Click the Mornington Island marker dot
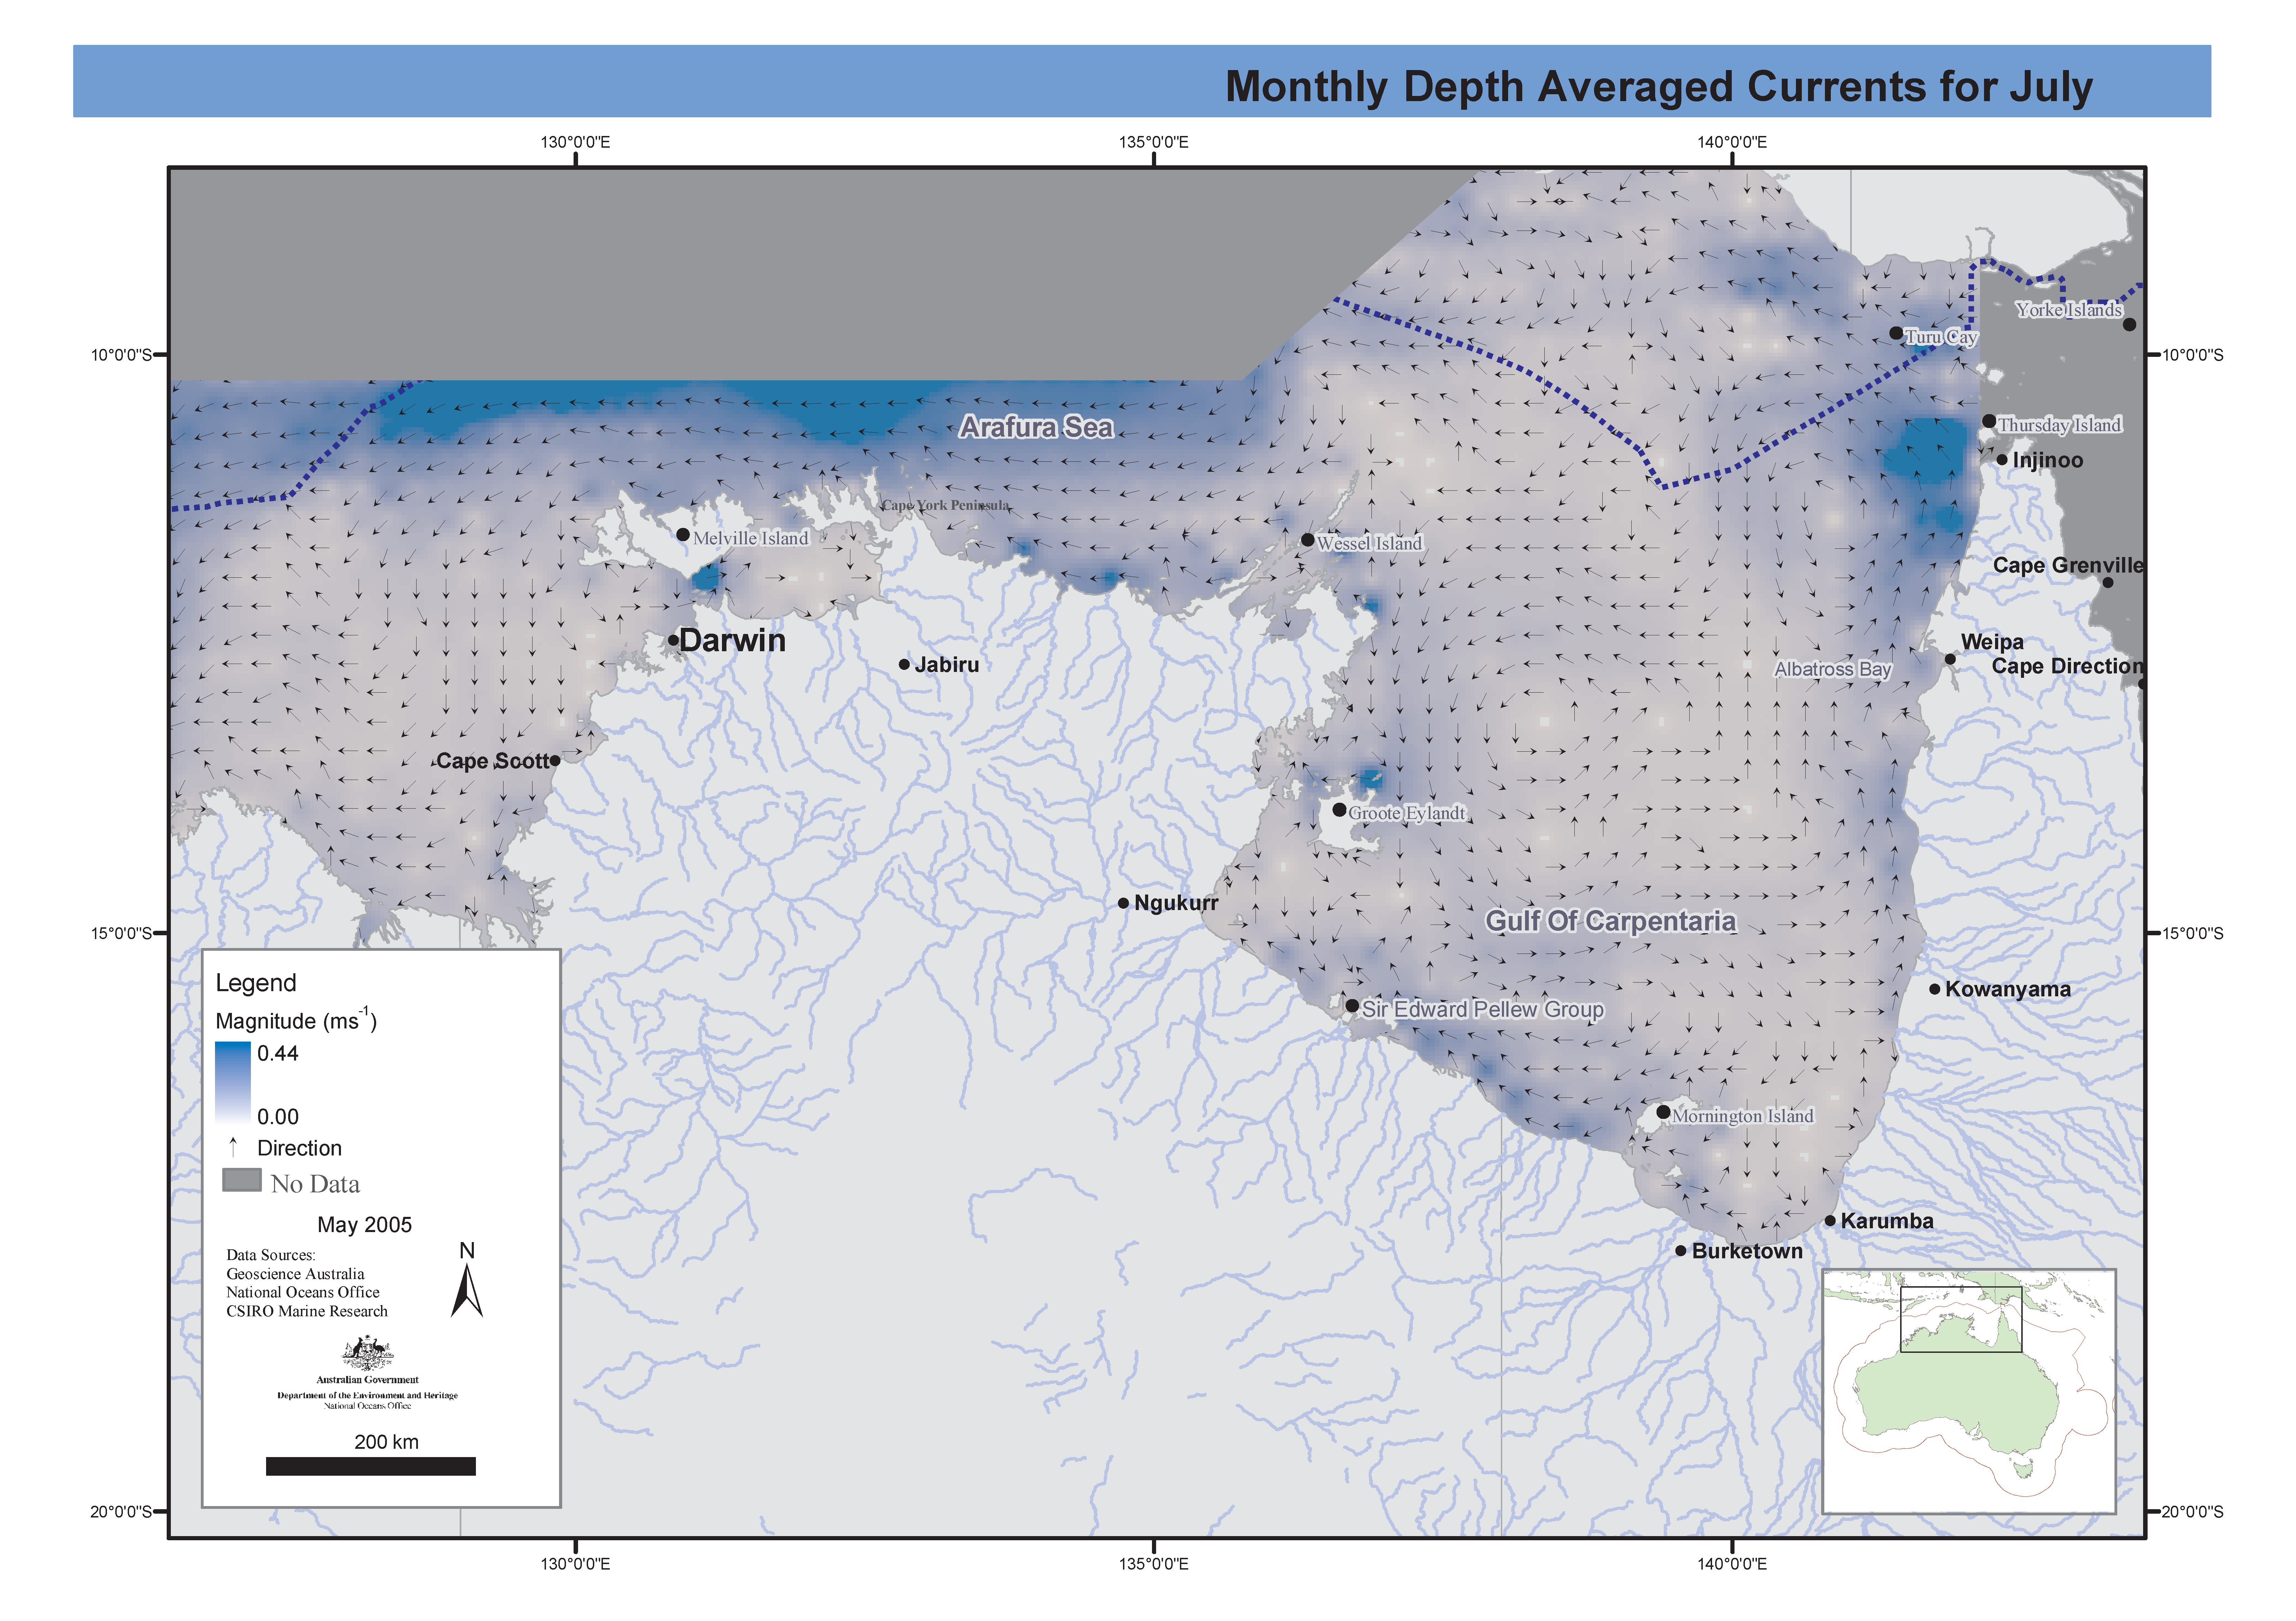The height and width of the screenshot is (1621, 2296). coord(1663,1112)
